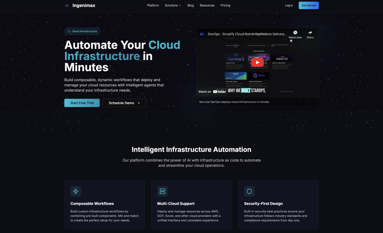Click the Solutions chevron arrow

[x=180, y=5]
